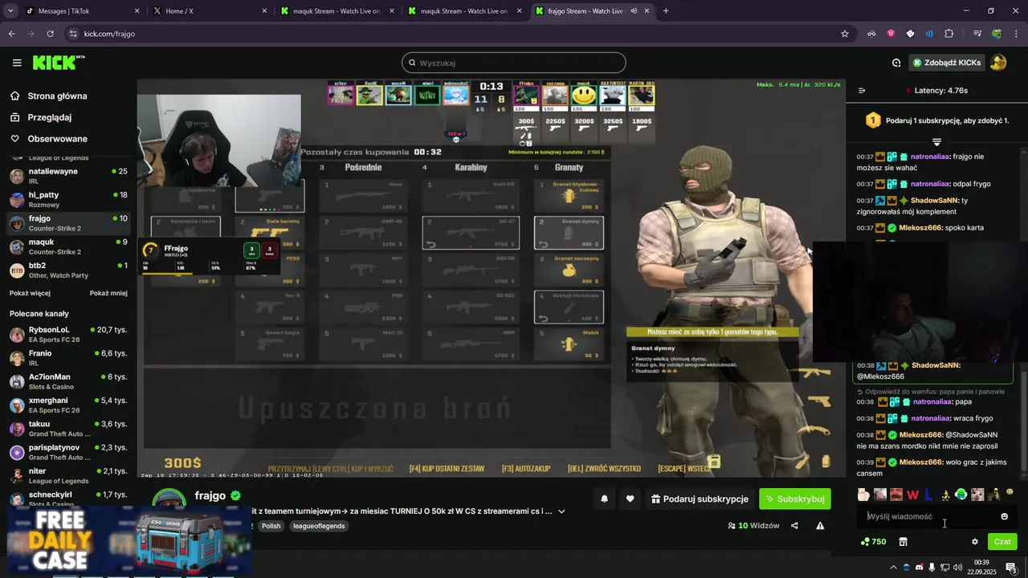This screenshot has width=1028, height=578.
Task: Click the frajgo channel name
Action: coord(210,495)
